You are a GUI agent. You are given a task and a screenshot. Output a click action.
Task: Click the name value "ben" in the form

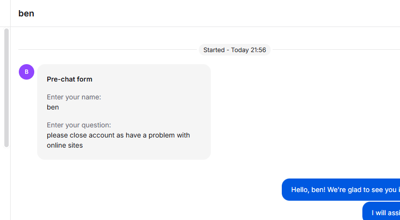tap(53, 107)
